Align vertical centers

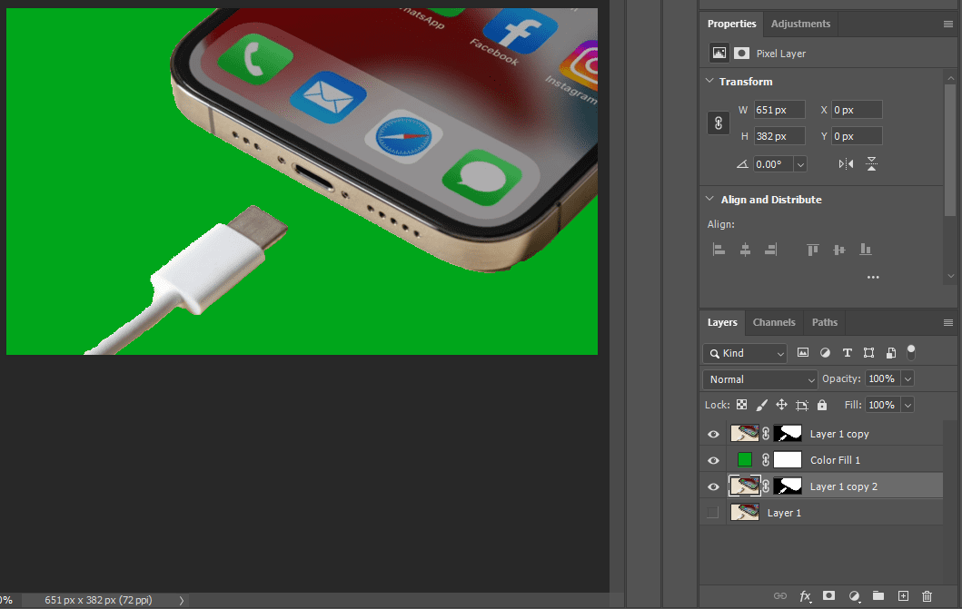coord(839,250)
